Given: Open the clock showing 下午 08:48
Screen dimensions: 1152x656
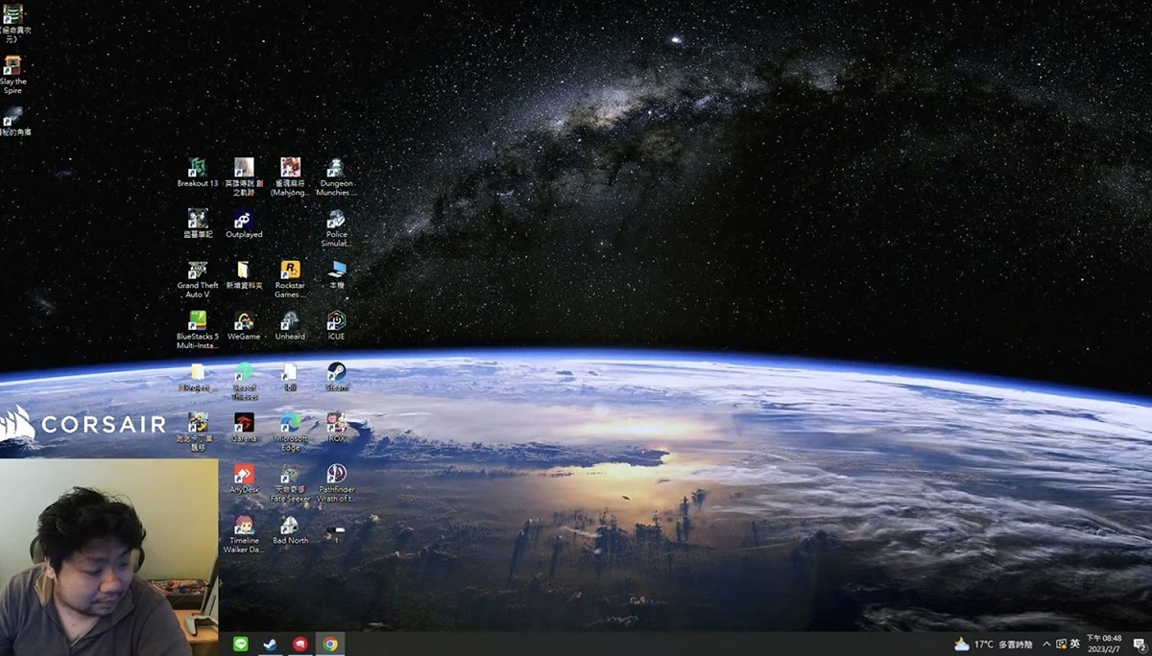Looking at the screenshot, I should click(x=1104, y=644).
